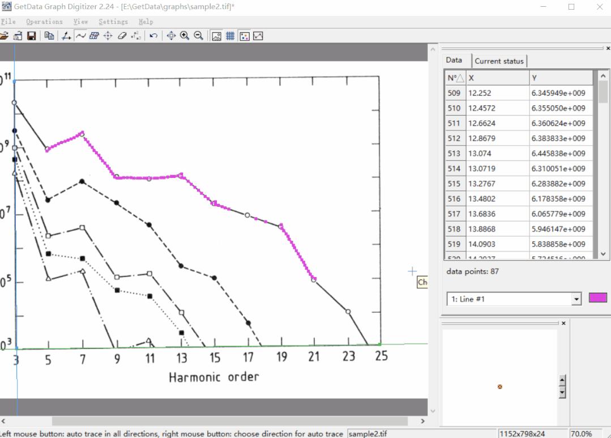Toggle the grid display icon
611x438 pixels.
230,36
